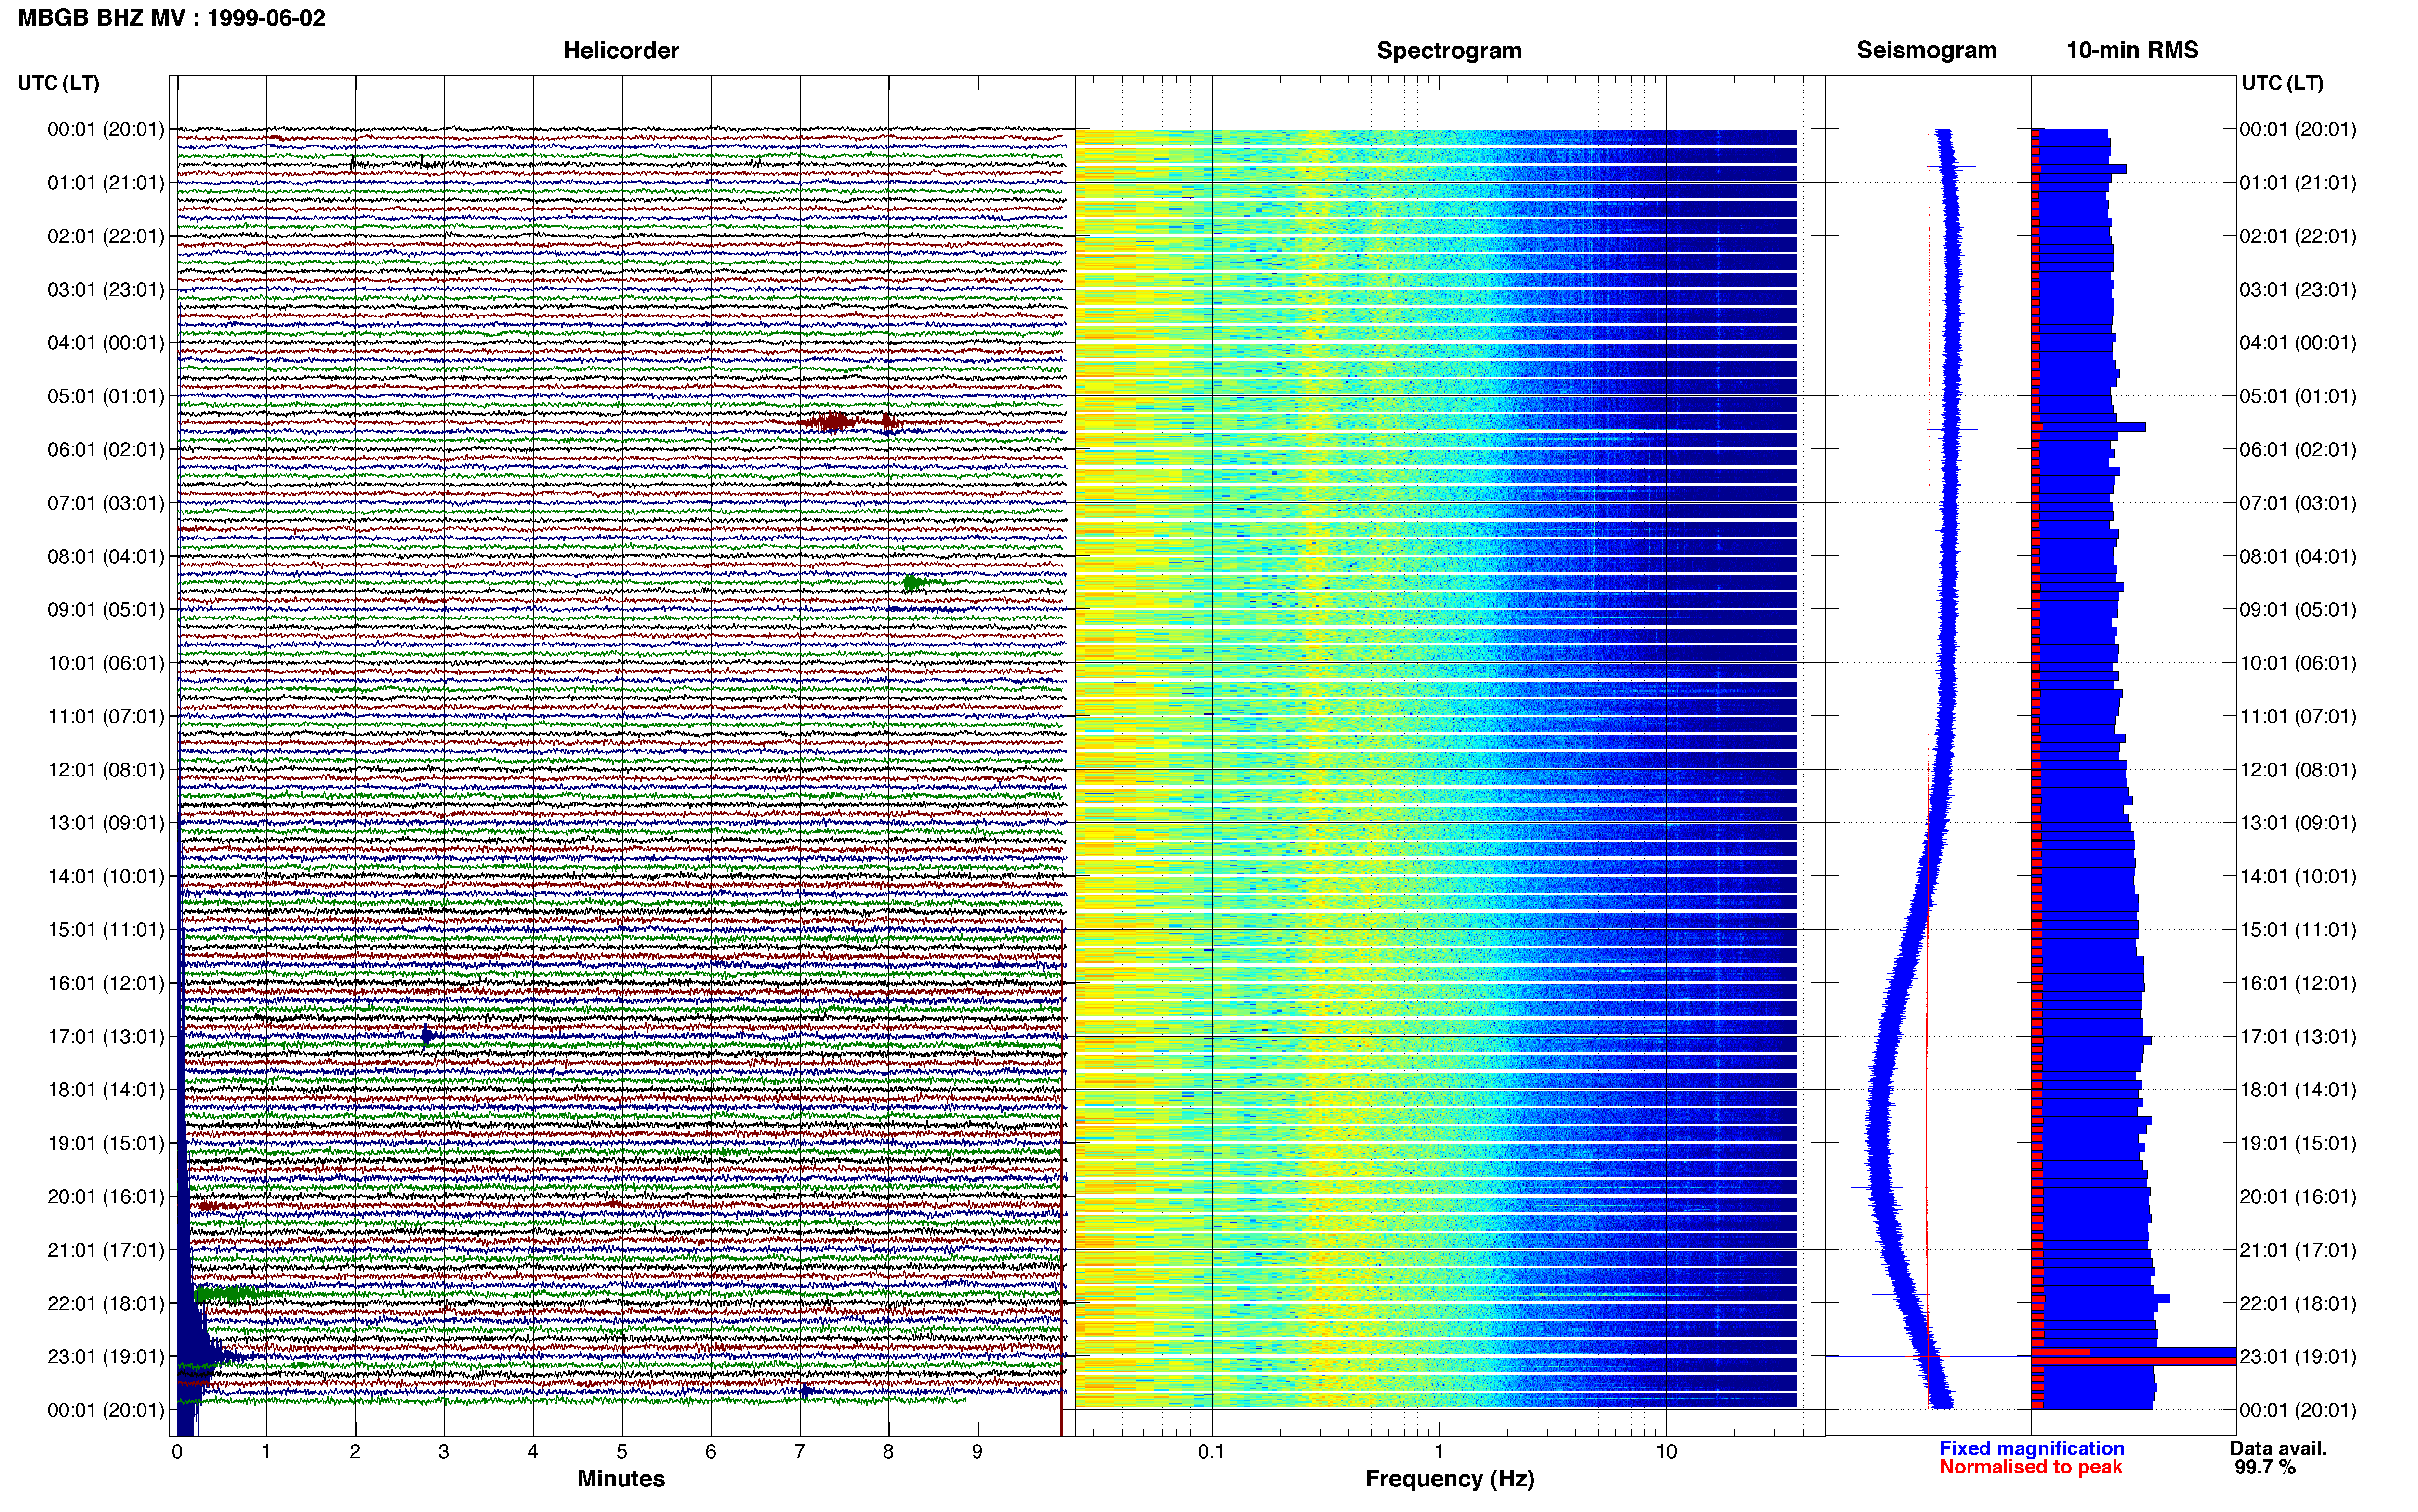Viewport: 2418px width, 1512px height.
Task: Click right time label '01:01 (21:01)'
Action: tap(2298, 183)
